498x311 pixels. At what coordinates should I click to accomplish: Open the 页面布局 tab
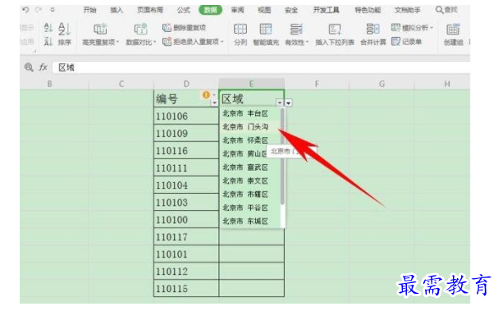(x=150, y=10)
